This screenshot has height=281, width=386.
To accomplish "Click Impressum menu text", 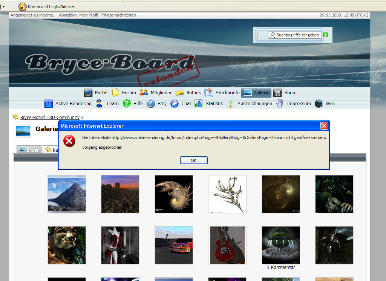I will 299,104.
